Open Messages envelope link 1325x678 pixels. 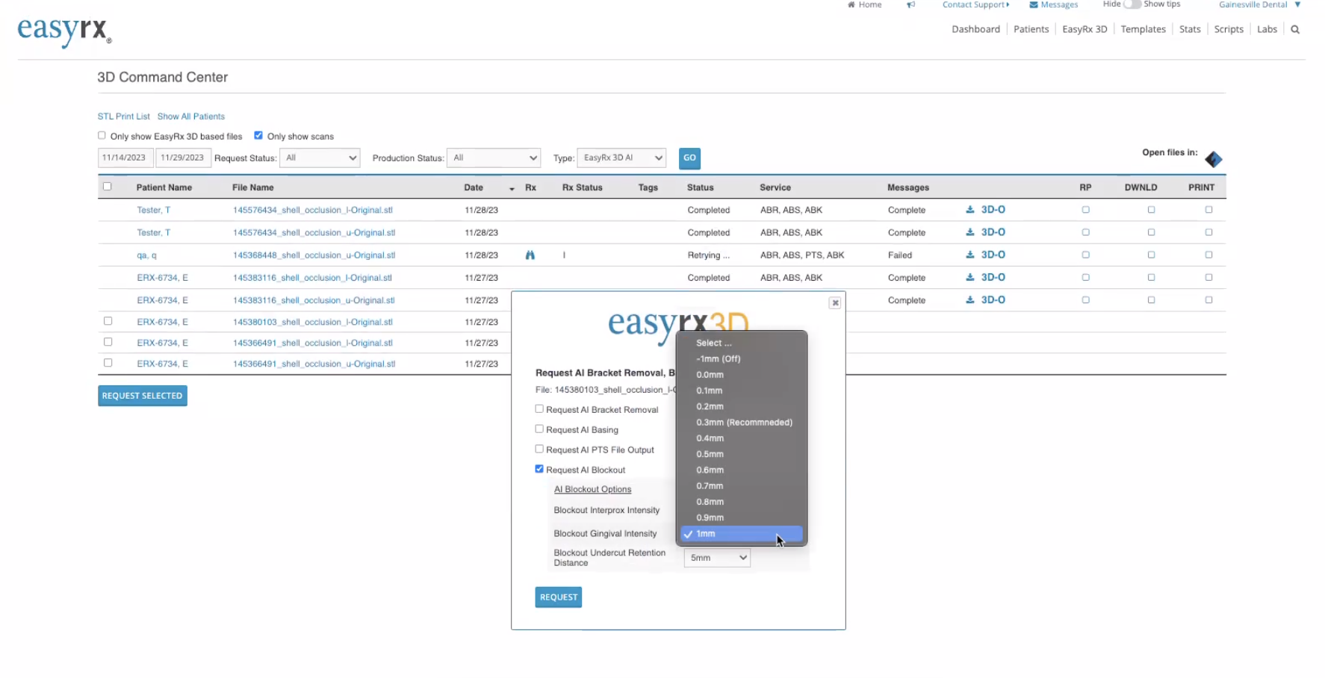coord(1054,4)
